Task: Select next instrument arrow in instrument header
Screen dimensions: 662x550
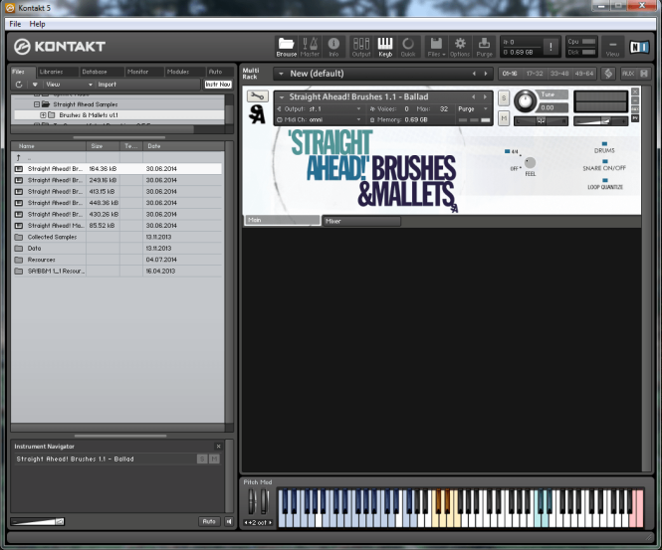Action: [x=485, y=97]
